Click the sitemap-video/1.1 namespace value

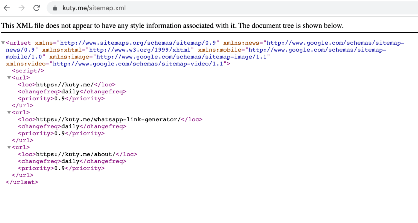click(x=138, y=64)
